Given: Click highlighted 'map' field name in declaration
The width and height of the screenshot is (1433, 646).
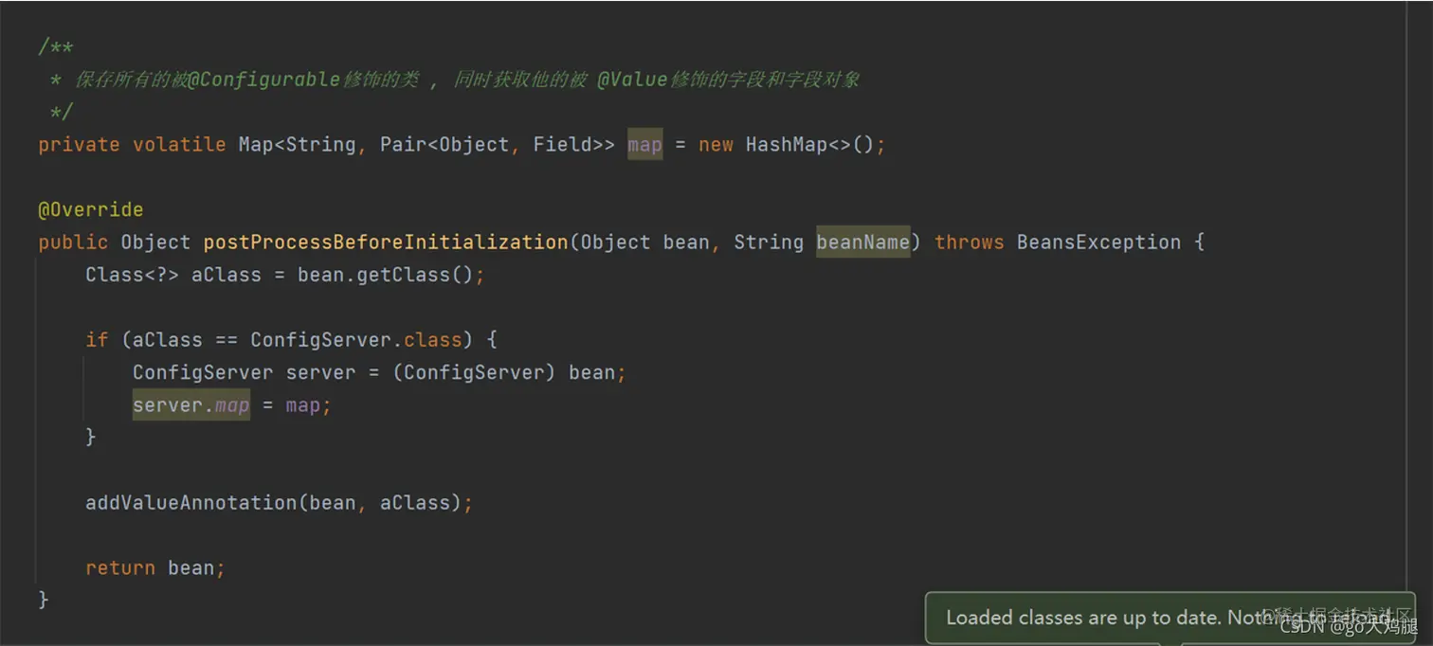Looking at the screenshot, I should (x=644, y=145).
